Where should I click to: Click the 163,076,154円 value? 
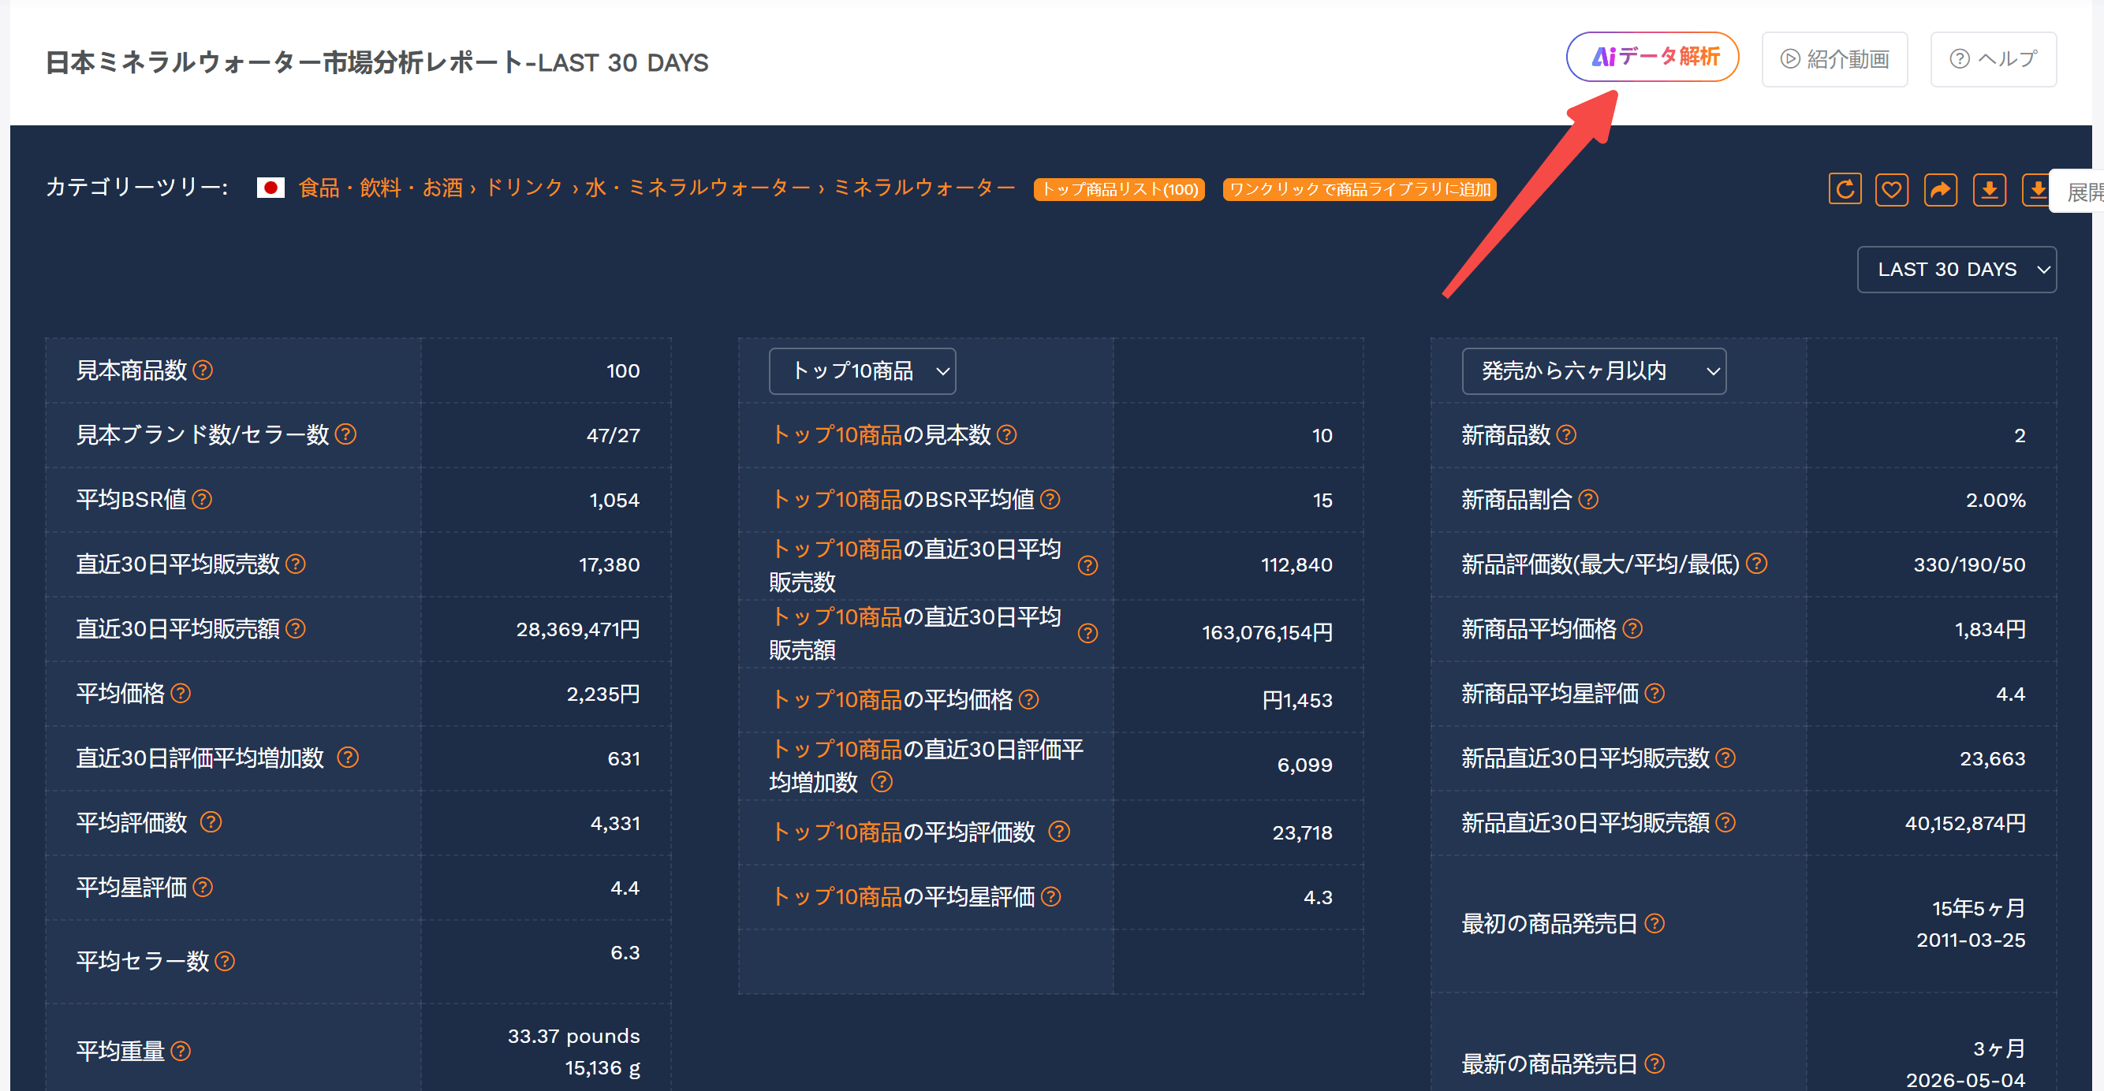[x=1267, y=633]
